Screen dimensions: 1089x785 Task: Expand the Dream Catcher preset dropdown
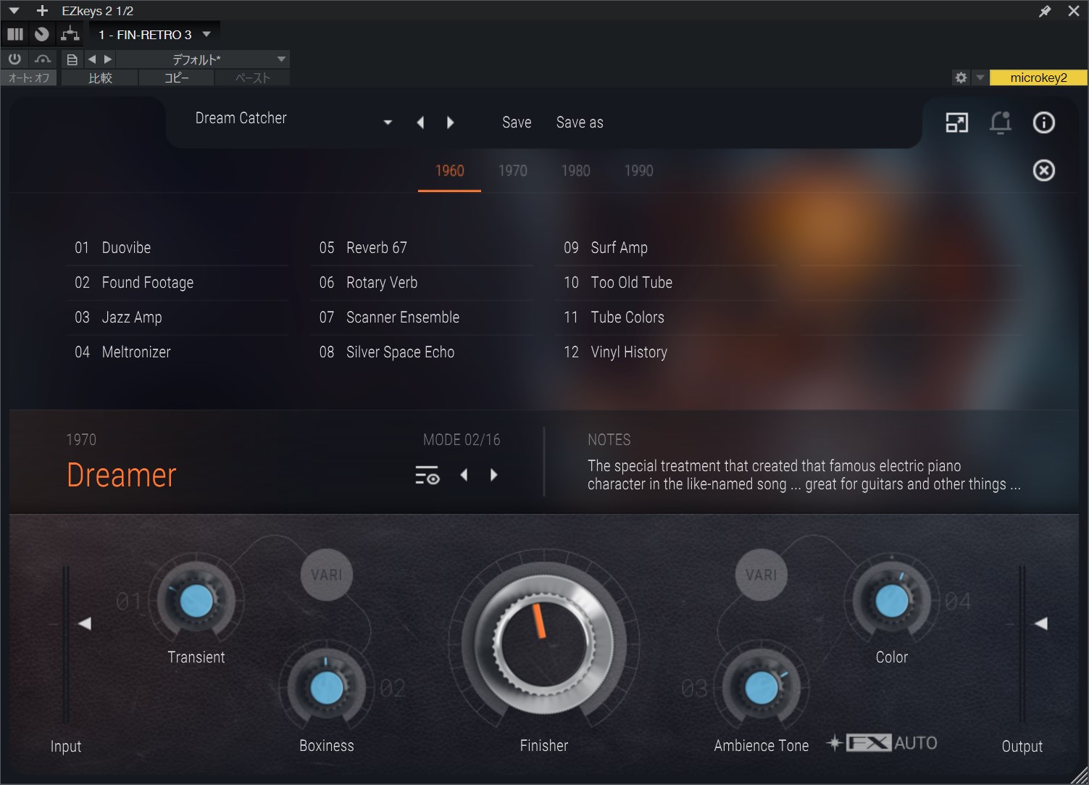click(388, 122)
